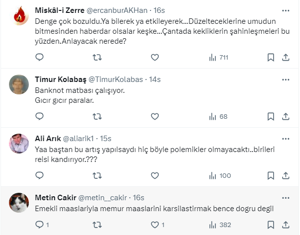
Task: Bookmark Miskâl-i Zerre's tweet
Action: 271,58
